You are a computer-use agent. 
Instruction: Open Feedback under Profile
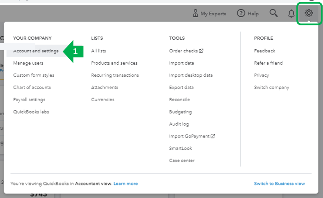[x=264, y=51]
